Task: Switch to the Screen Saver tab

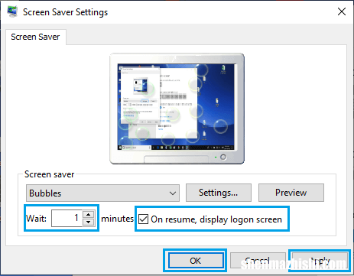Action: point(35,37)
